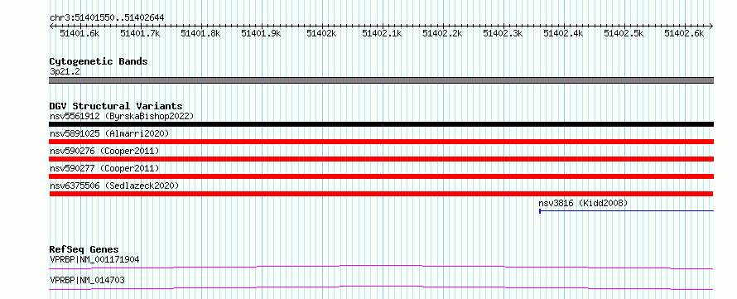The image size is (737, 299).
Task: Select the gray 3p21.2 cytogenetic band bar
Action: (x=382, y=80)
